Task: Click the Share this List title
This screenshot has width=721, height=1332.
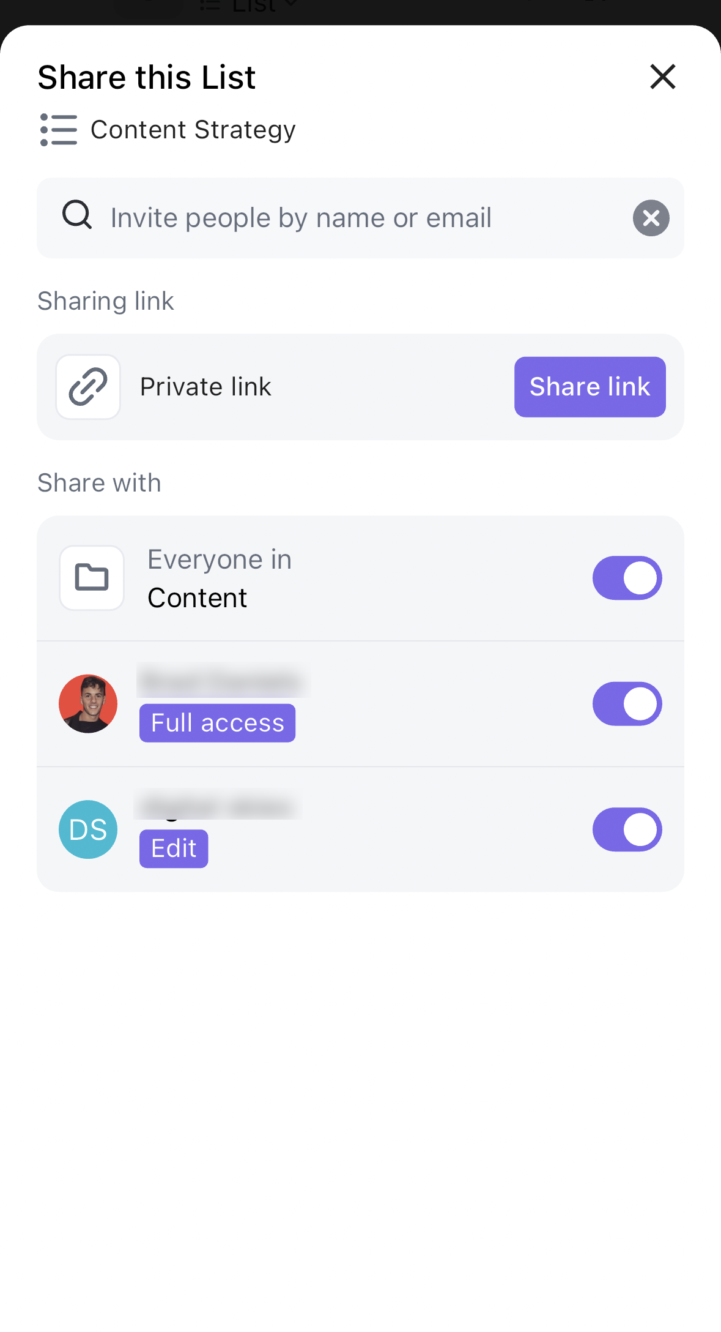Action: [x=147, y=77]
